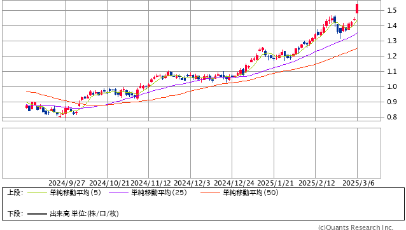
Task: Click the 1.2 price axis label
Action: (392, 56)
